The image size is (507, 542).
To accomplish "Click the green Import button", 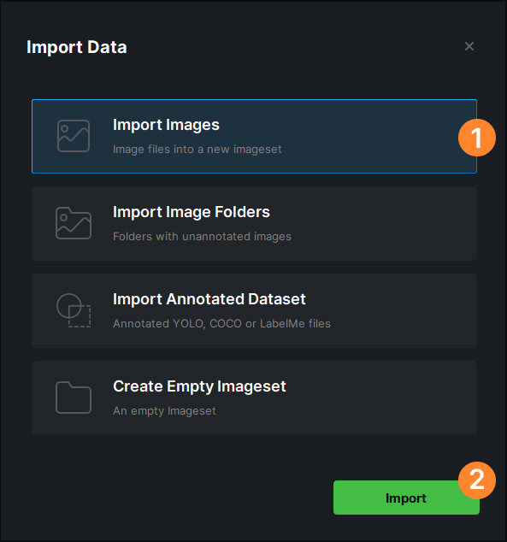I will tap(406, 498).
